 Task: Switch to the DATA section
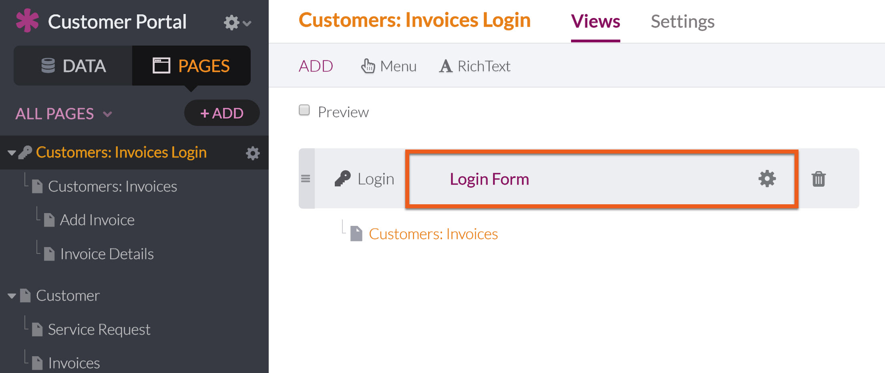(x=73, y=66)
